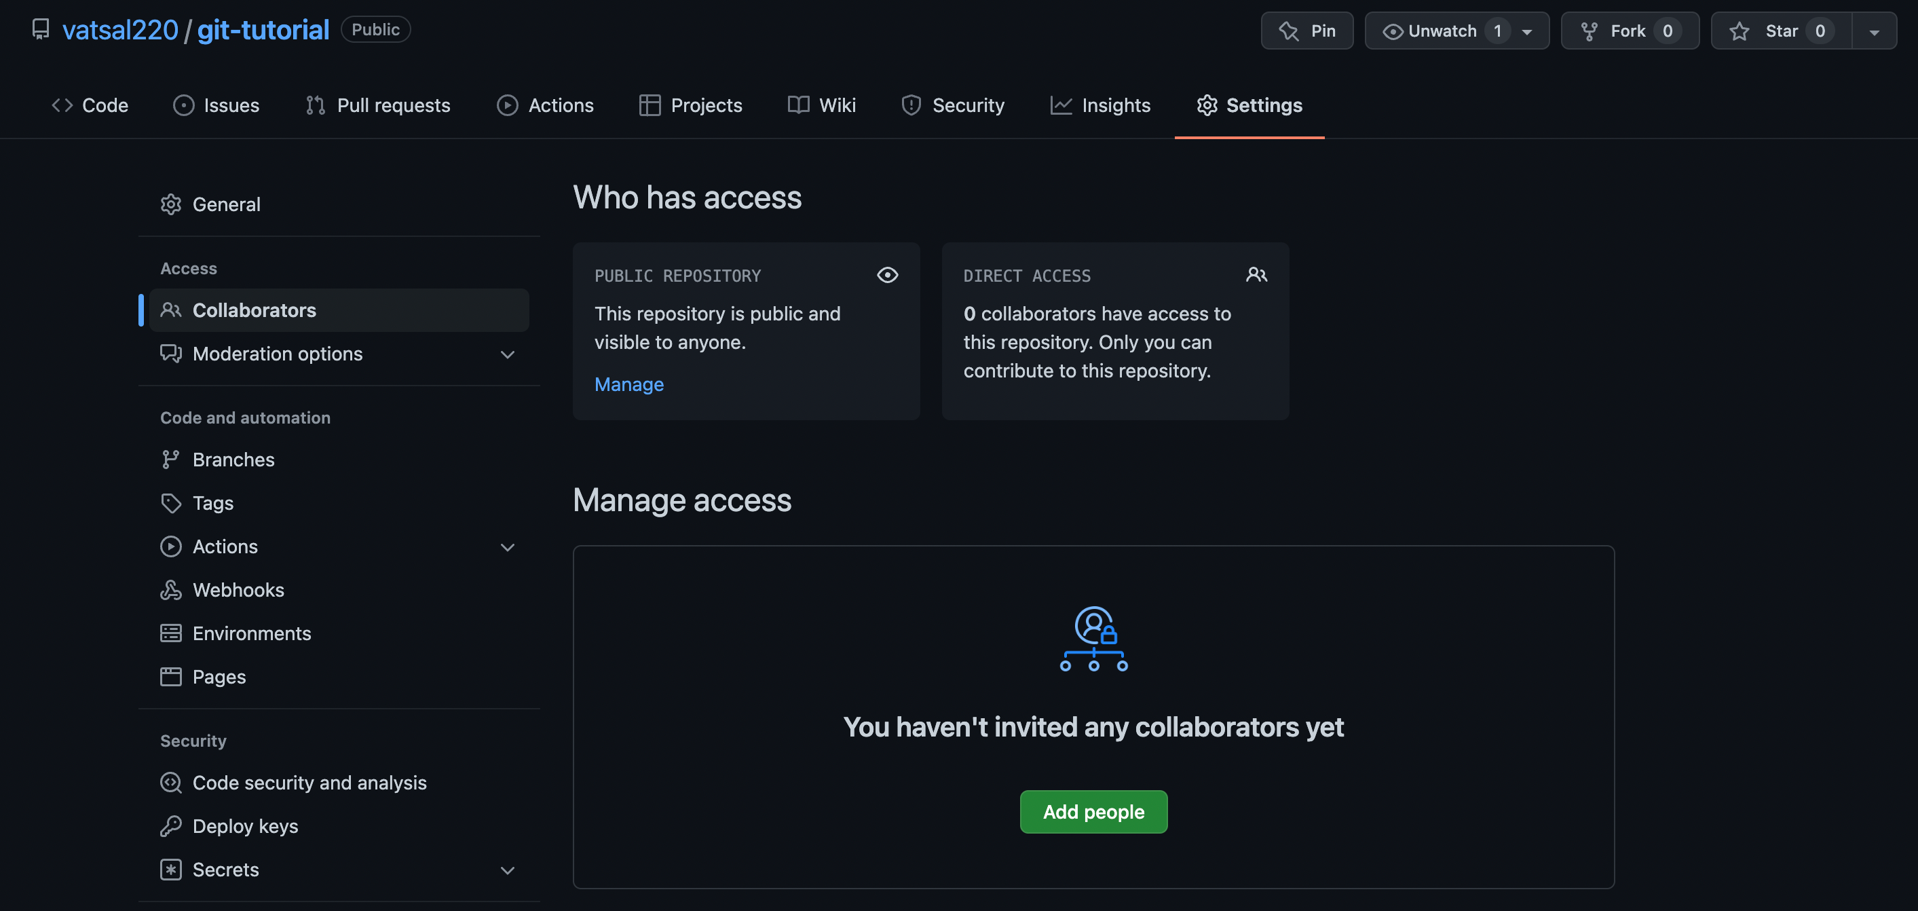The height and width of the screenshot is (911, 1918).
Task: Open Tags settings
Action: click(339, 503)
